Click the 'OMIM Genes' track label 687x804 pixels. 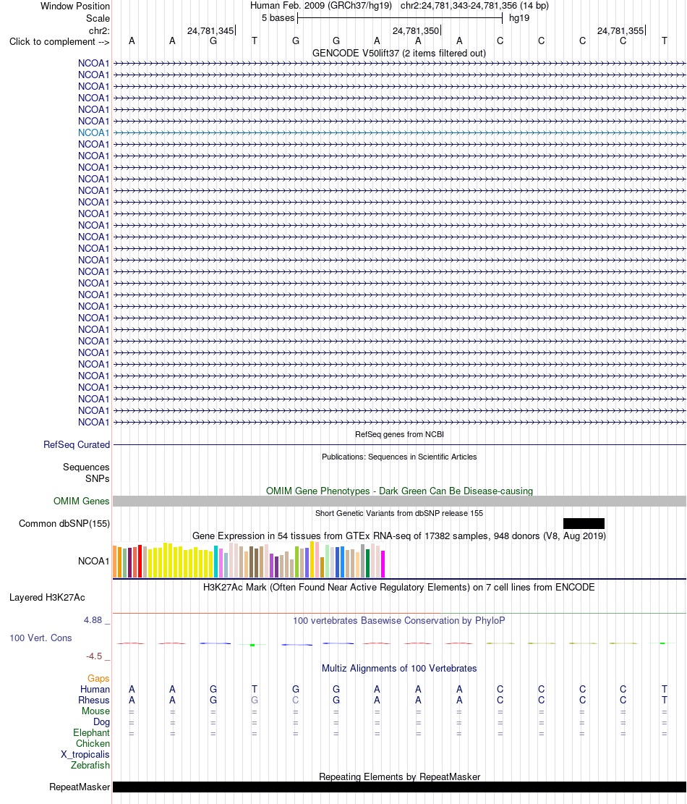coord(82,501)
